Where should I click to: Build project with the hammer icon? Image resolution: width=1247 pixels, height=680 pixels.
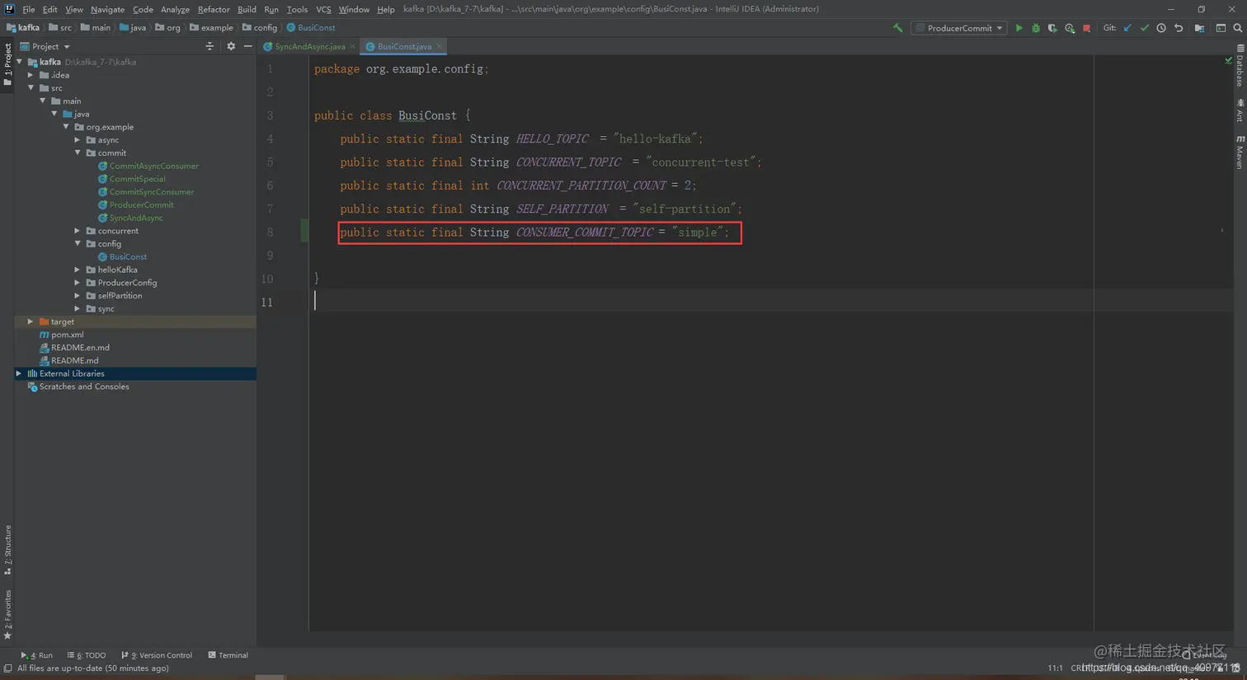point(898,28)
